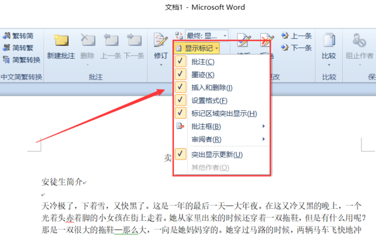
Task: Open the dropdown arrow under 删除
Action: tap(87, 65)
